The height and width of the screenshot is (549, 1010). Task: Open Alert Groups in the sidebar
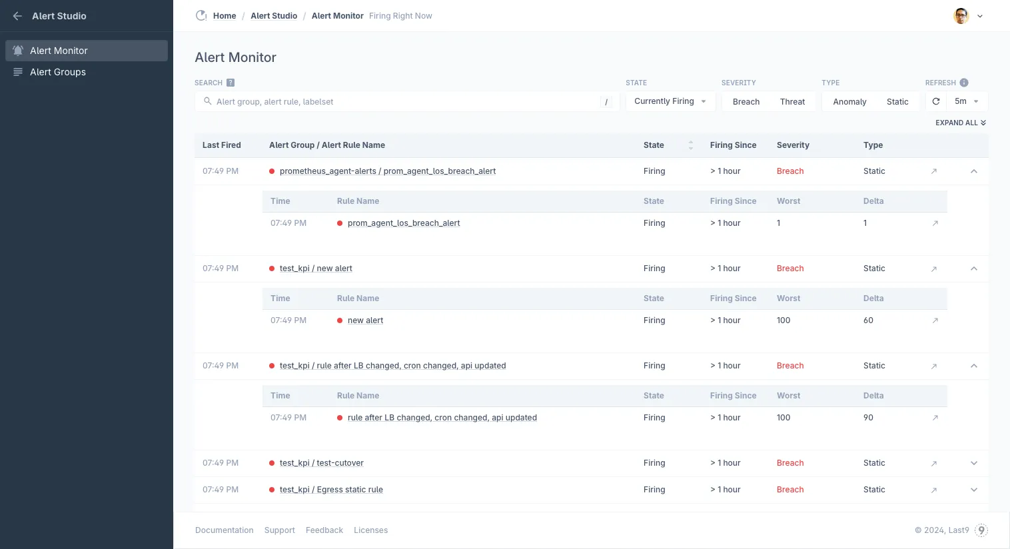[58, 72]
